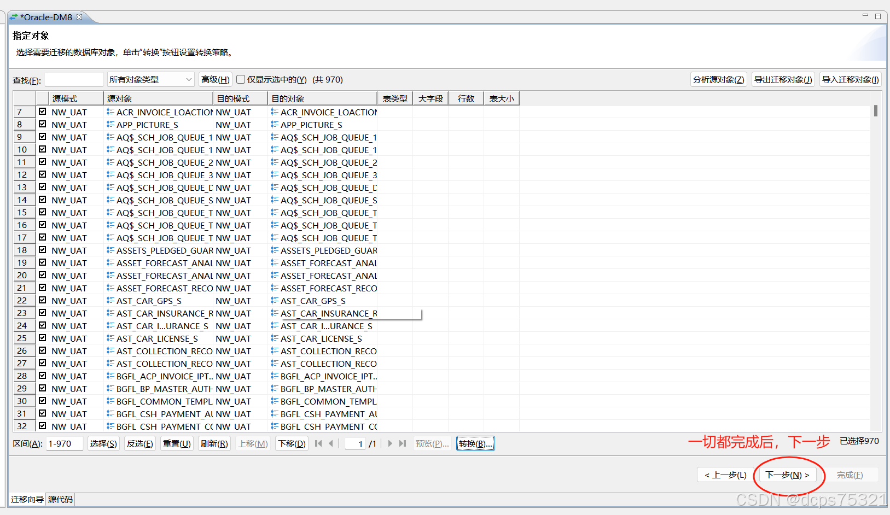
Task: Click the 查找 search input field
Action: click(x=74, y=79)
